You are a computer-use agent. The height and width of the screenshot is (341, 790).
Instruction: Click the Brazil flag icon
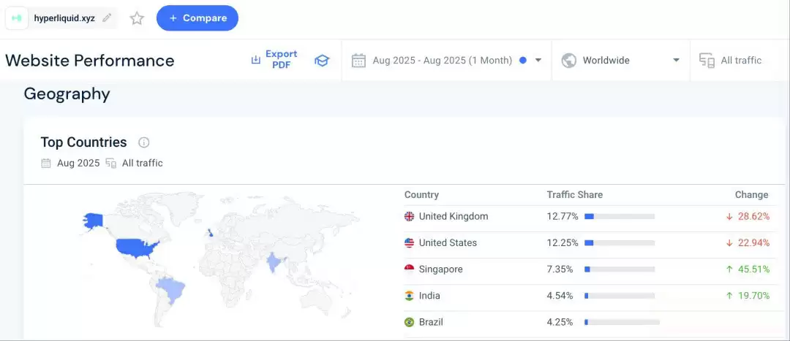(409, 322)
